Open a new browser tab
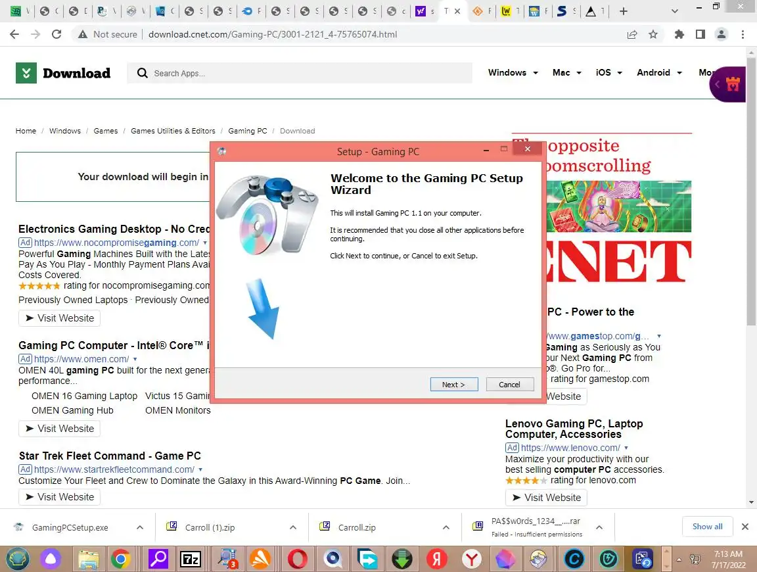 coord(623,11)
